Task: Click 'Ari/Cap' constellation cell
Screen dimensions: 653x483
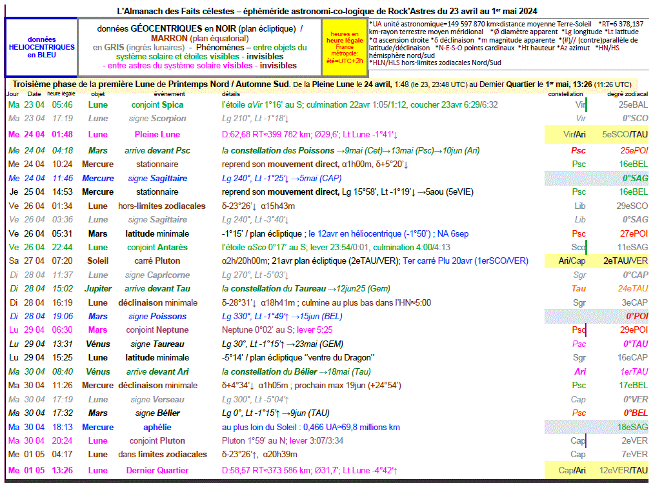Action: (572, 261)
